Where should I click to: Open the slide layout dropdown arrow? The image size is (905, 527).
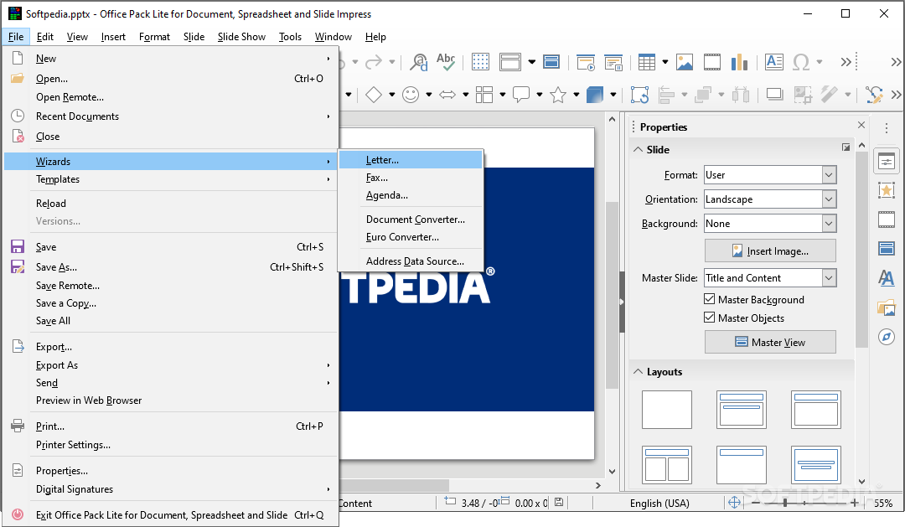click(x=531, y=62)
